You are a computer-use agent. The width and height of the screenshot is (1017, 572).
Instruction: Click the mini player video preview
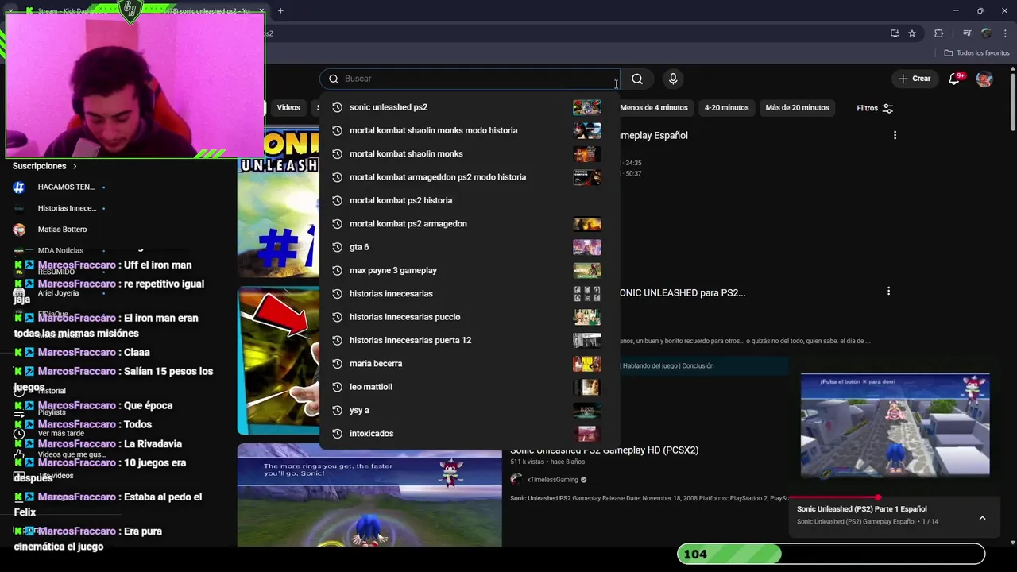tap(895, 425)
